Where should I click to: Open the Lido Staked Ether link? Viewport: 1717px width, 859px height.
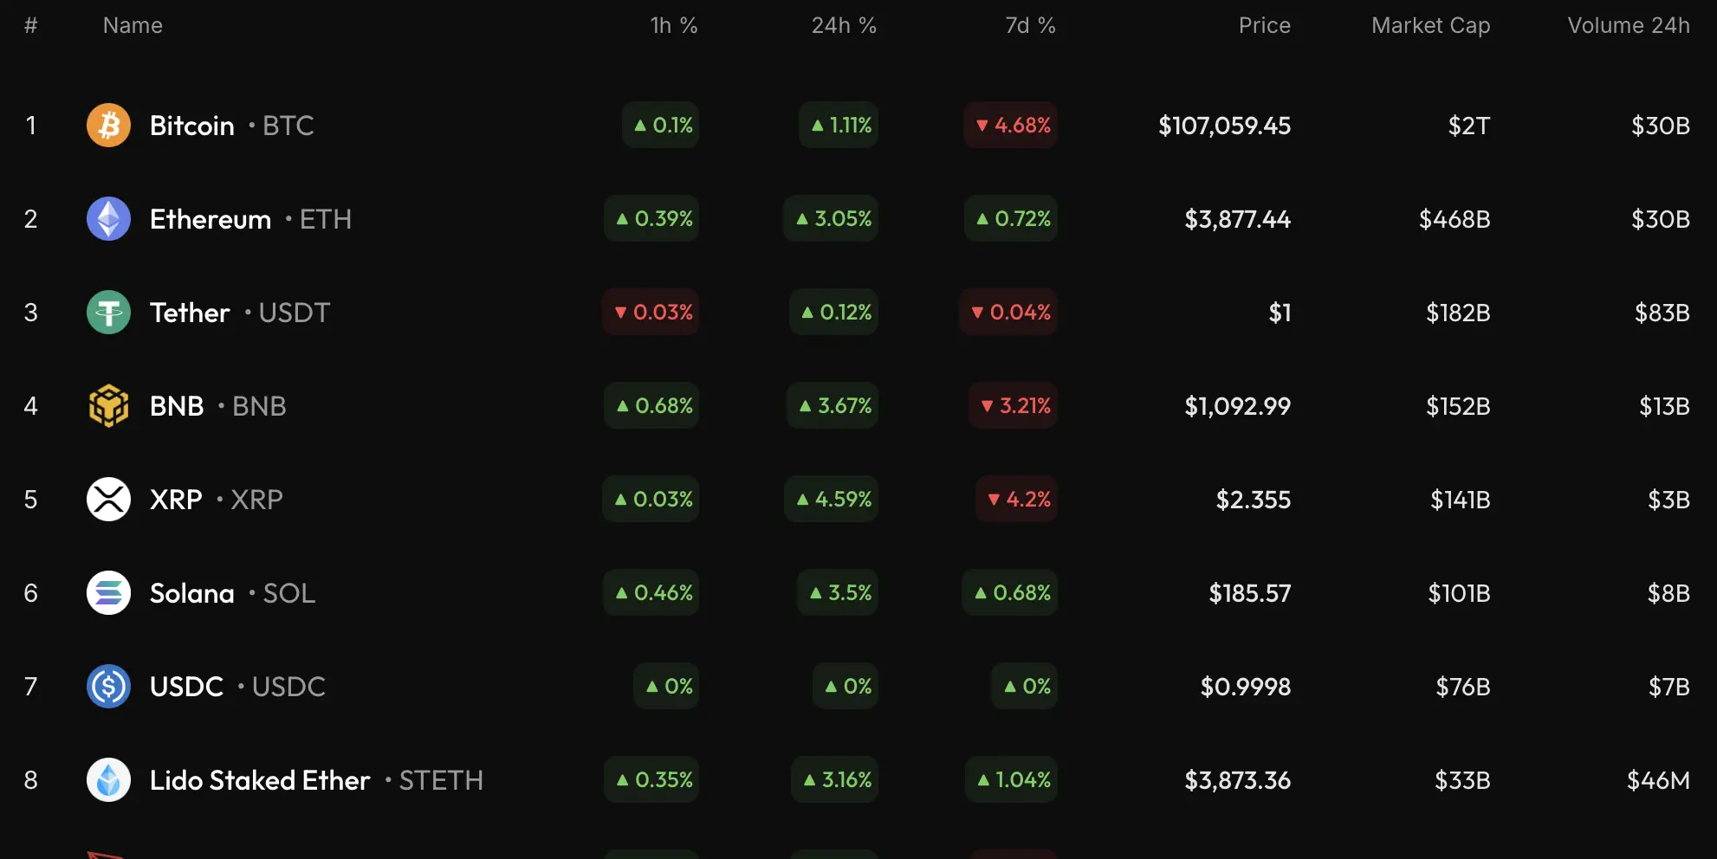point(260,780)
